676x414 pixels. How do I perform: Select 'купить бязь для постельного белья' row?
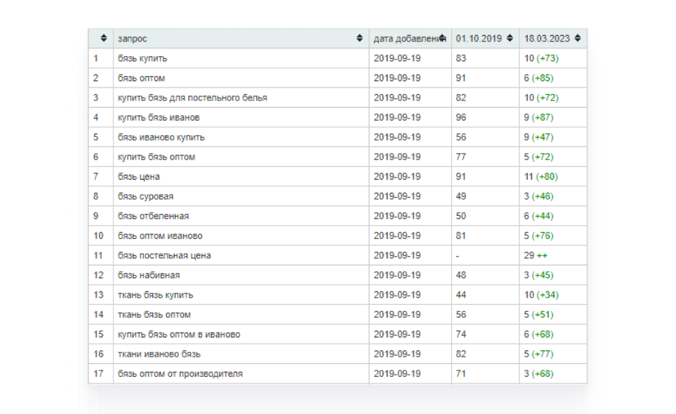tap(337, 98)
